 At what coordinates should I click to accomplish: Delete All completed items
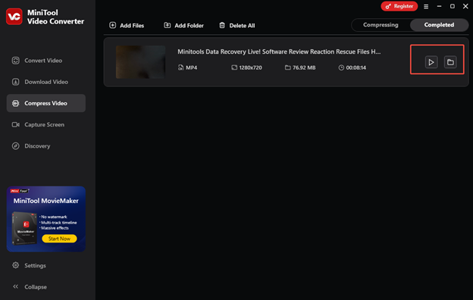(236, 25)
